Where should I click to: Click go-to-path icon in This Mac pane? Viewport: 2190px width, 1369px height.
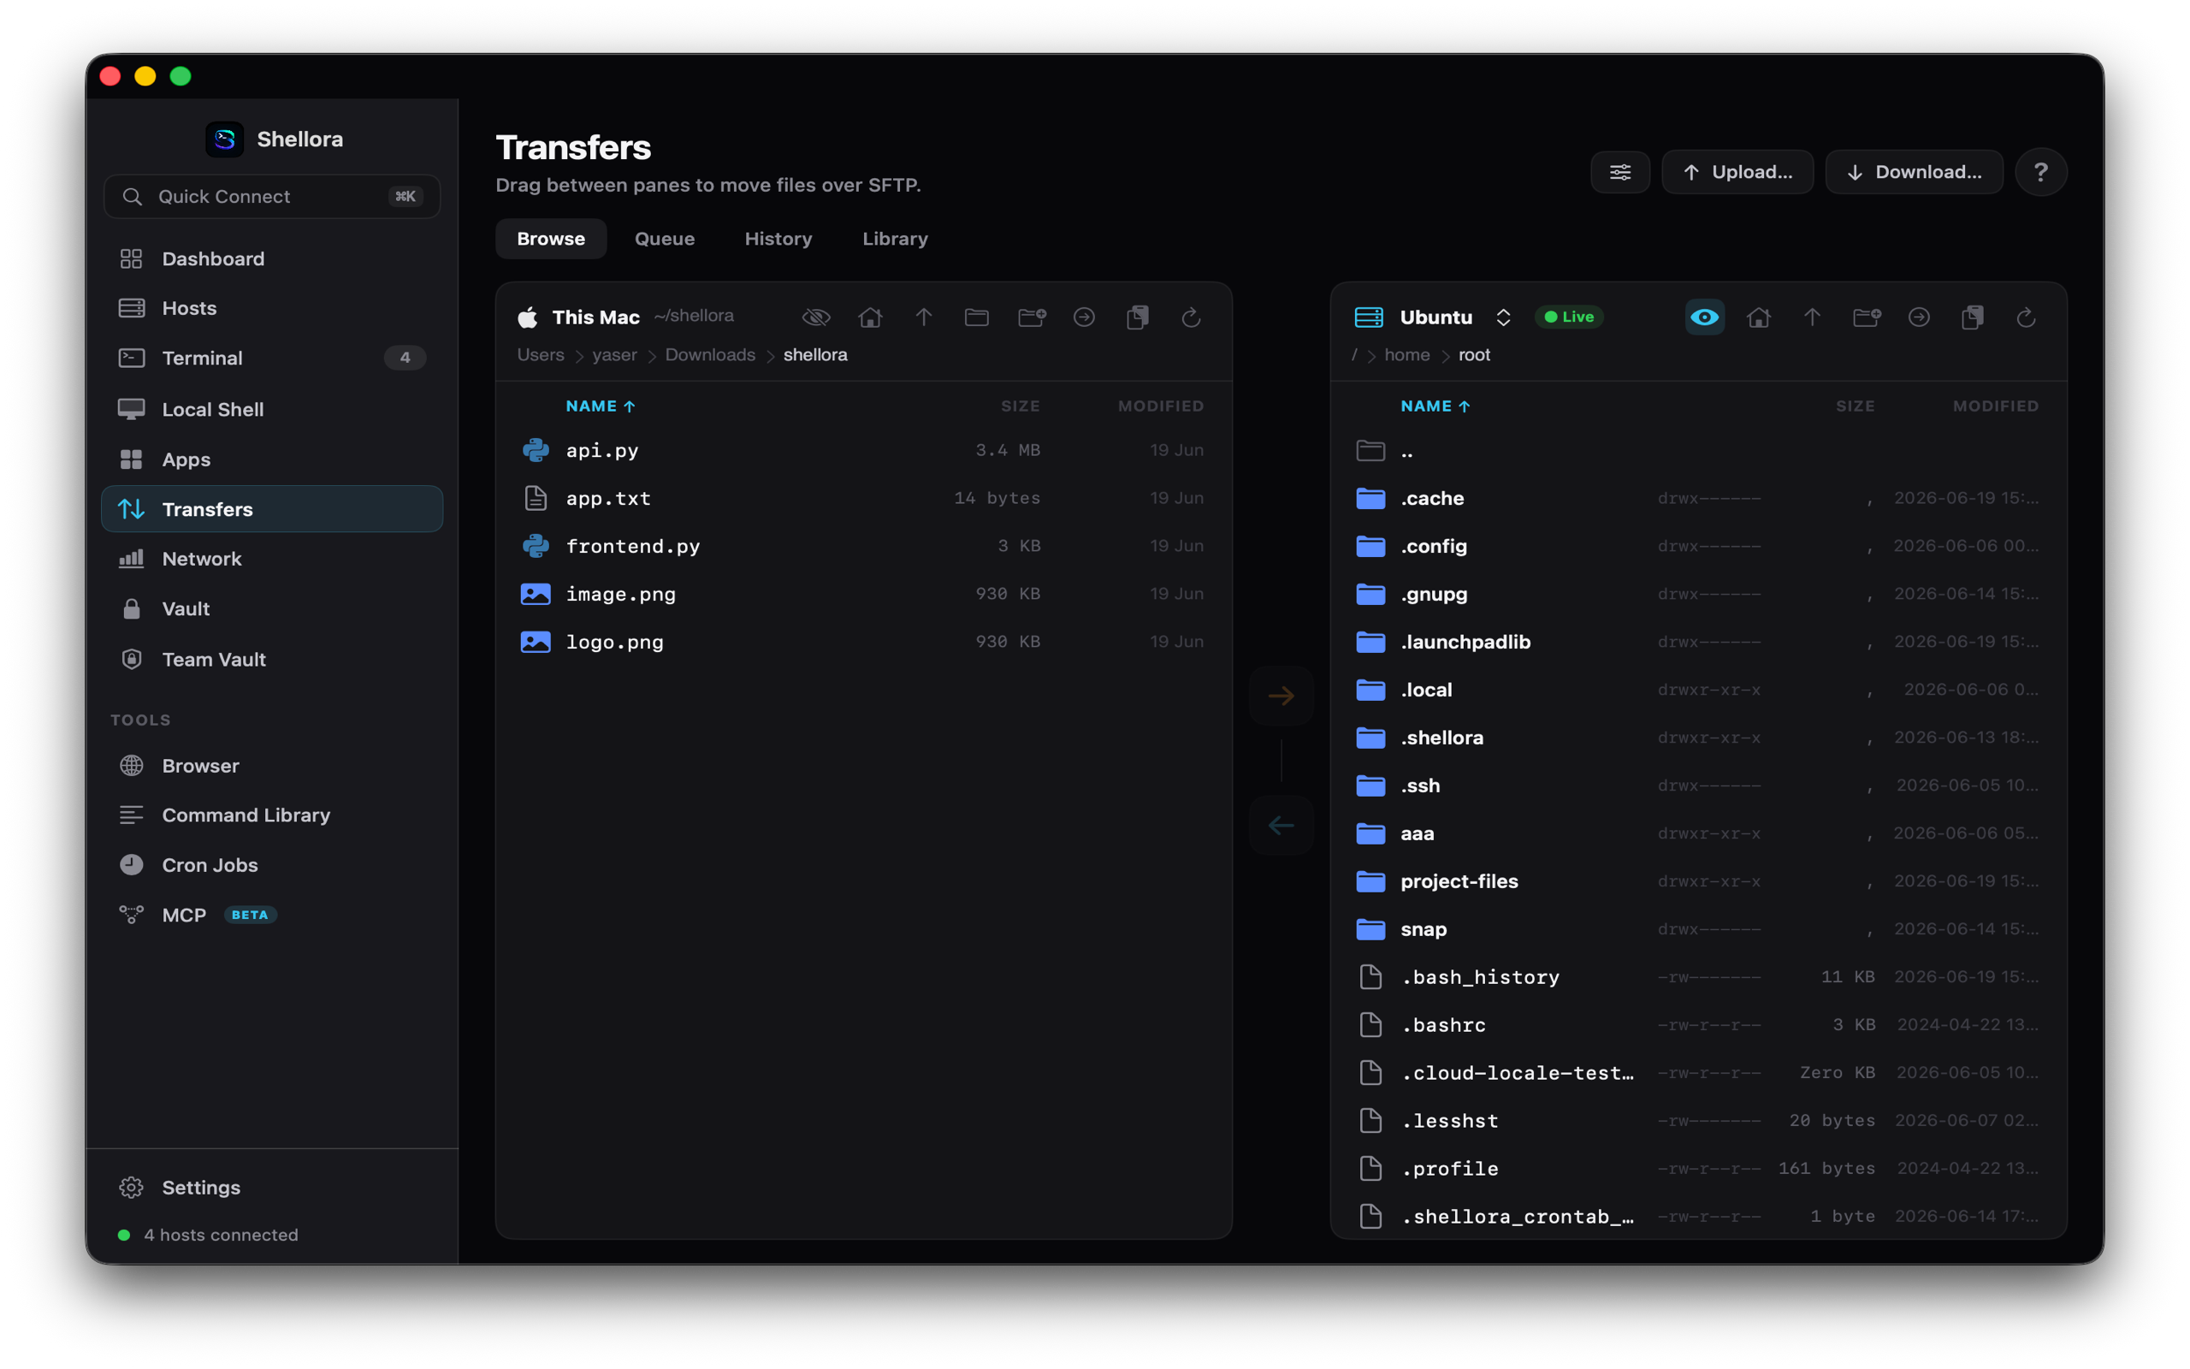1084,317
